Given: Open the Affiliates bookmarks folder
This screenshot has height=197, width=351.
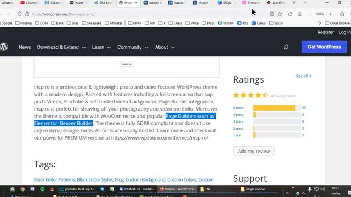Looking at the screenshot, I should (114, 23).
